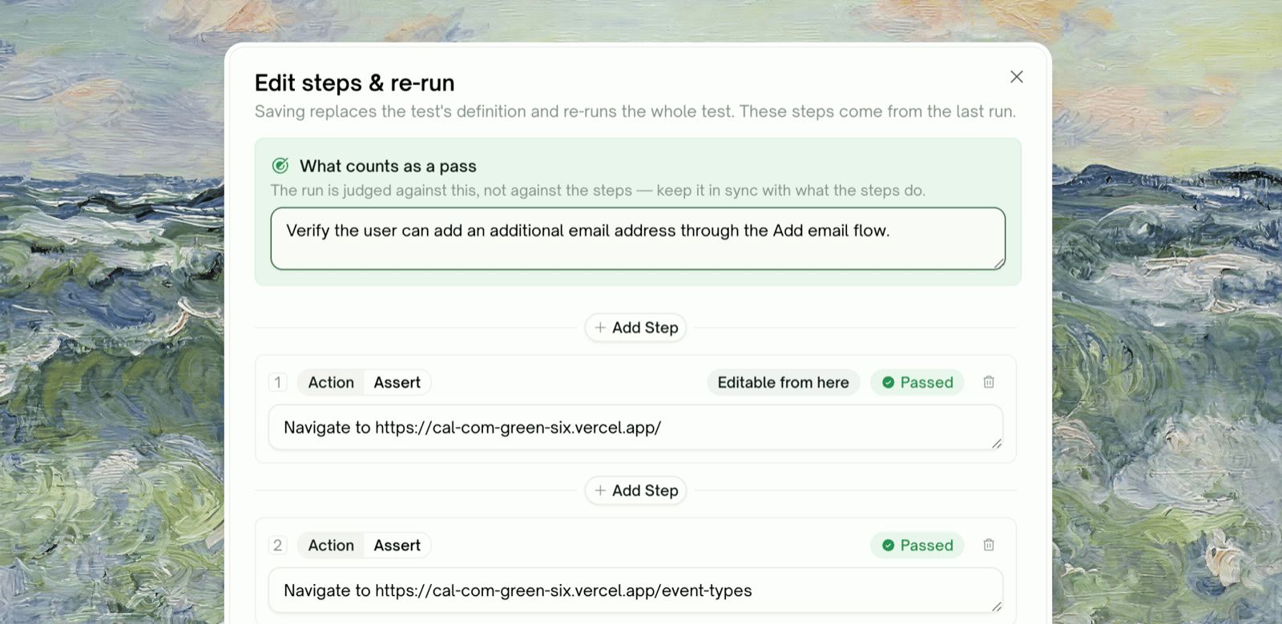Add a step between steps 1 and 2

point(635,490)
